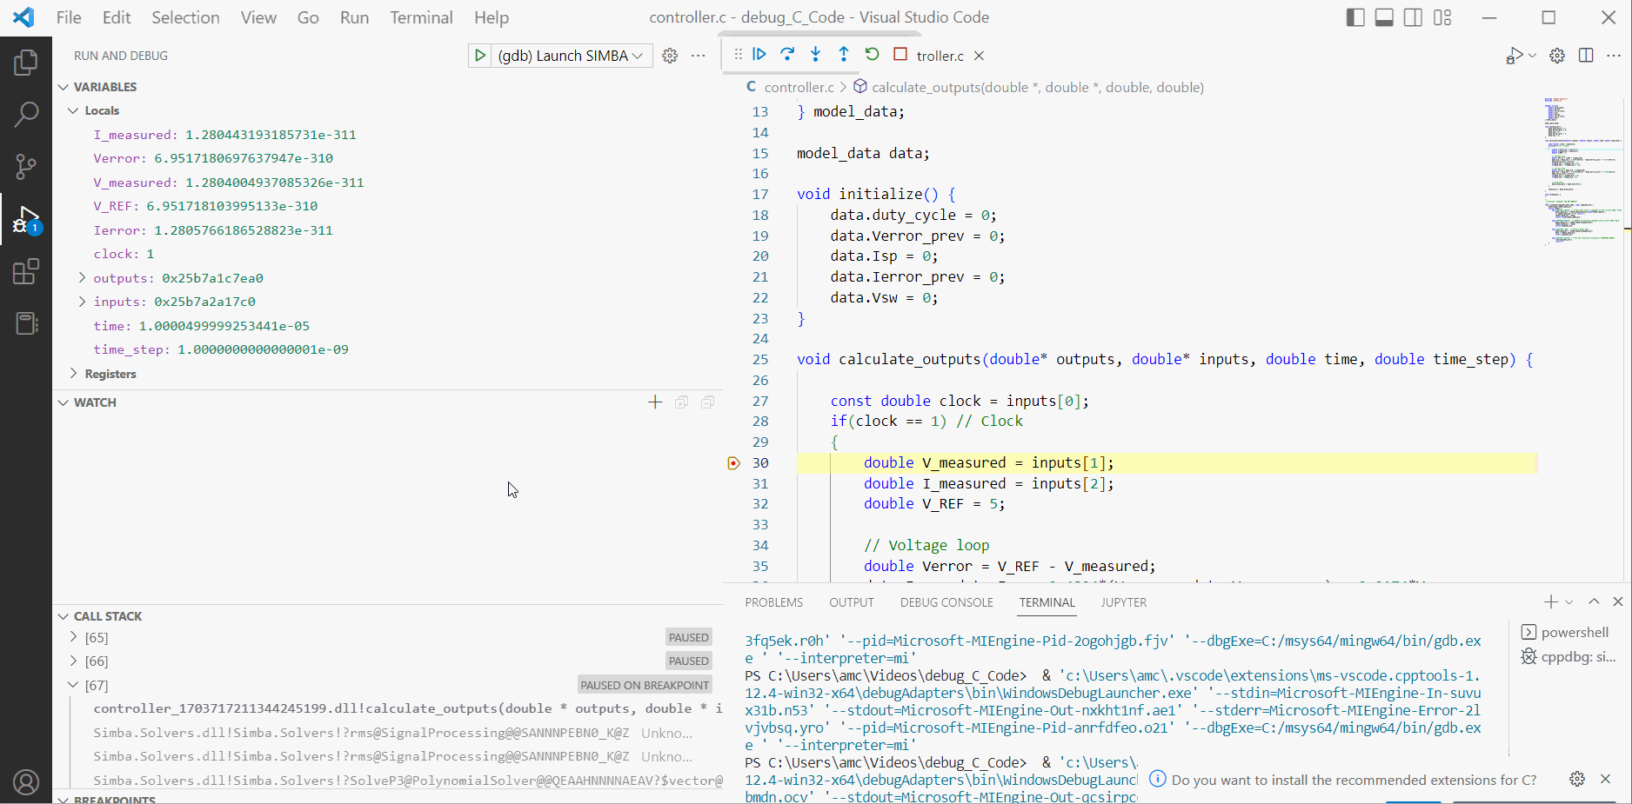The image size is (1632, 804).
Task: Add a watch expression with the plus icon
Action: click(655, 402)
